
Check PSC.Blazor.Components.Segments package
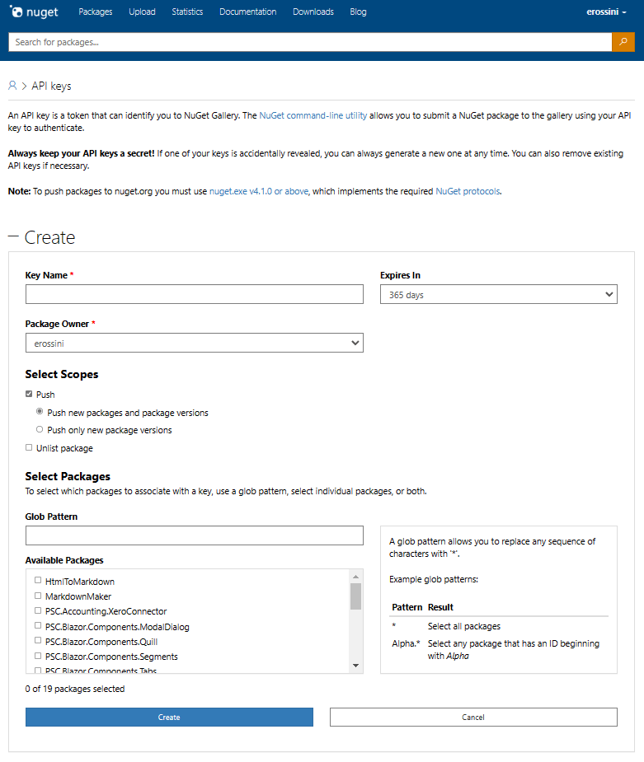point(38,656)
